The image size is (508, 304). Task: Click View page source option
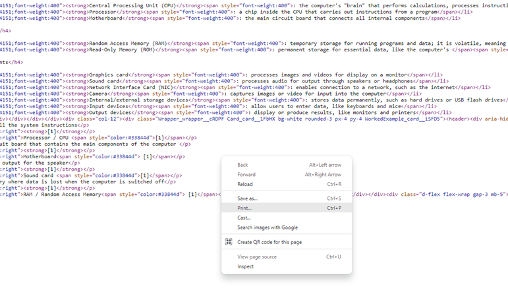coord(257,257)
